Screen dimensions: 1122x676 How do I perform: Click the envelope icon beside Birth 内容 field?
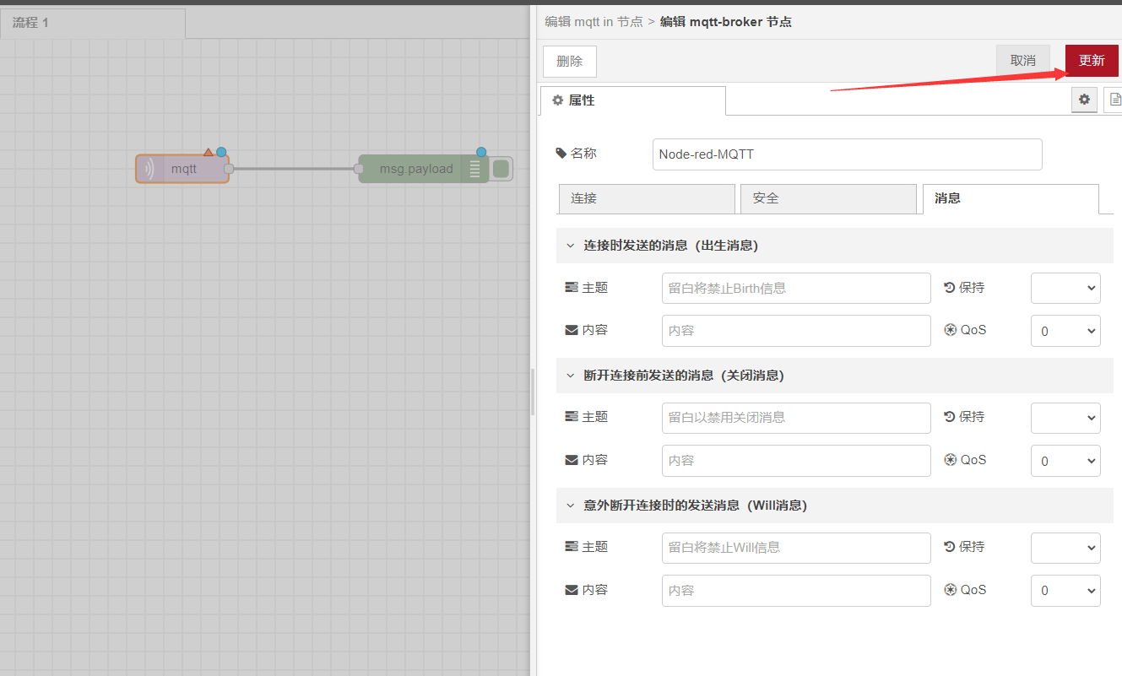pyautogui.click(x=571, y=329)
